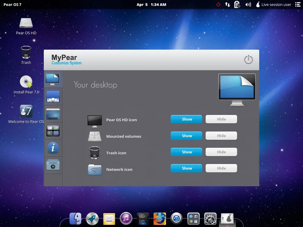Show Mounted volumes on desktop
This screenshot has height=227, width=303.
point(186,136)
